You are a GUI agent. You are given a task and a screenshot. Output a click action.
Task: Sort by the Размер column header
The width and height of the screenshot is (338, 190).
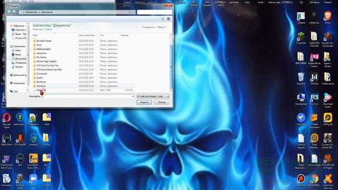[125, 35]
